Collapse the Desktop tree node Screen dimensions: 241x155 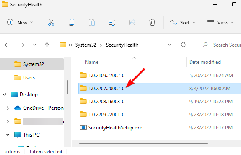[x=5, y=95]
